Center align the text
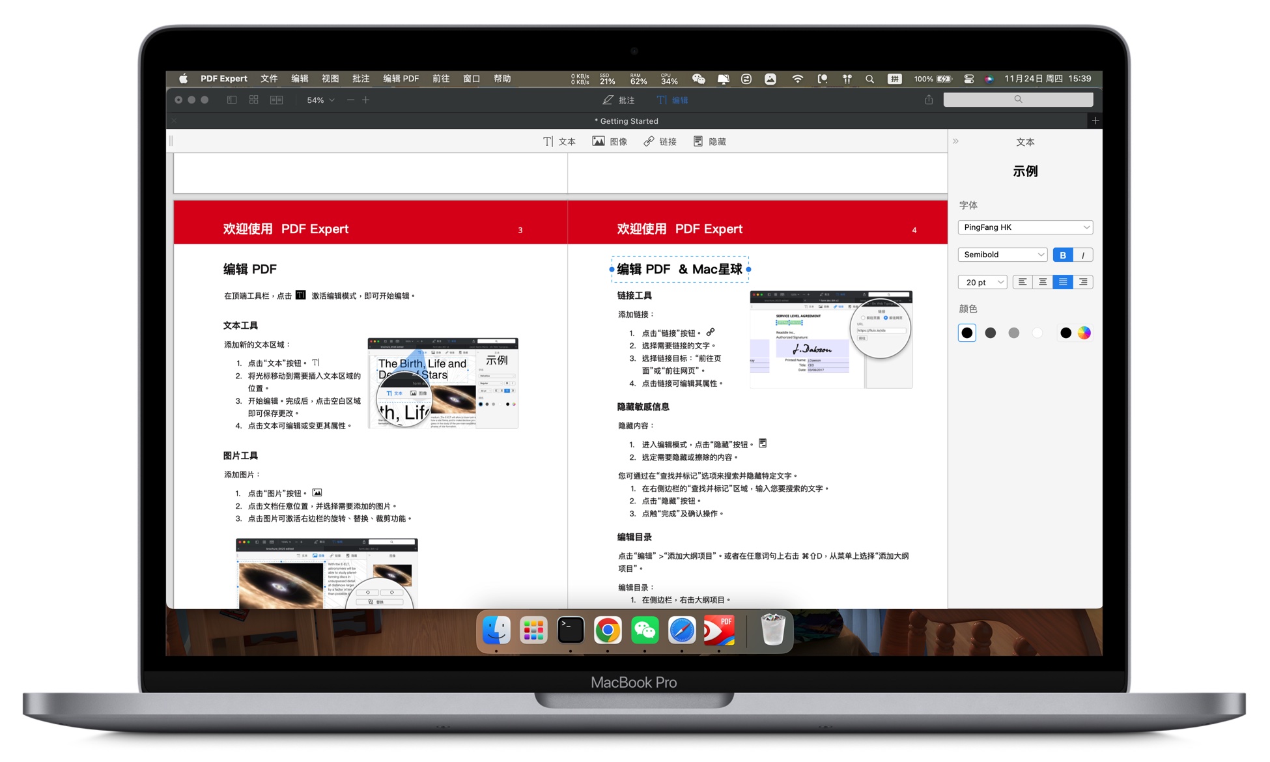The width and height of the screenshot is (1270, 762). tap(1043, 282)
